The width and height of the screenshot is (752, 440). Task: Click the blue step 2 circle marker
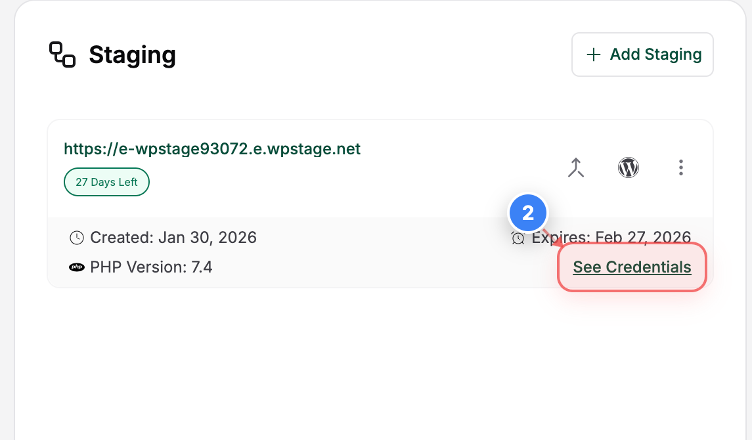point(528,213)
